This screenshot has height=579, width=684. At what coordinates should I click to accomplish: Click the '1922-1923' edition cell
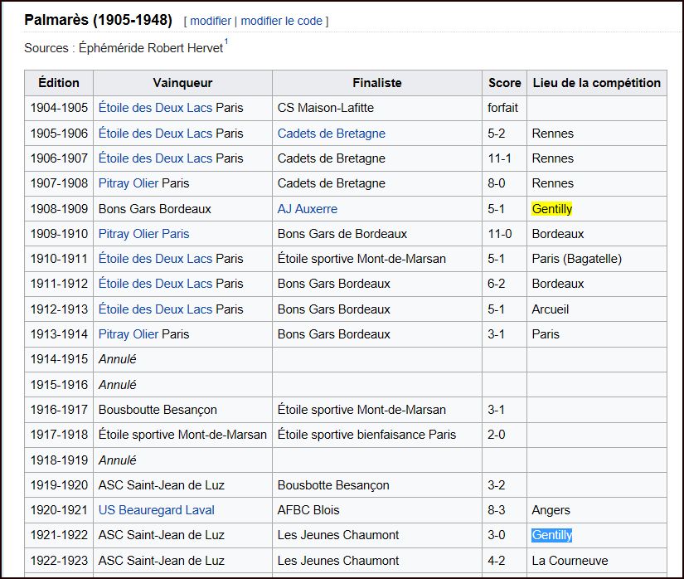pos(59,560)
